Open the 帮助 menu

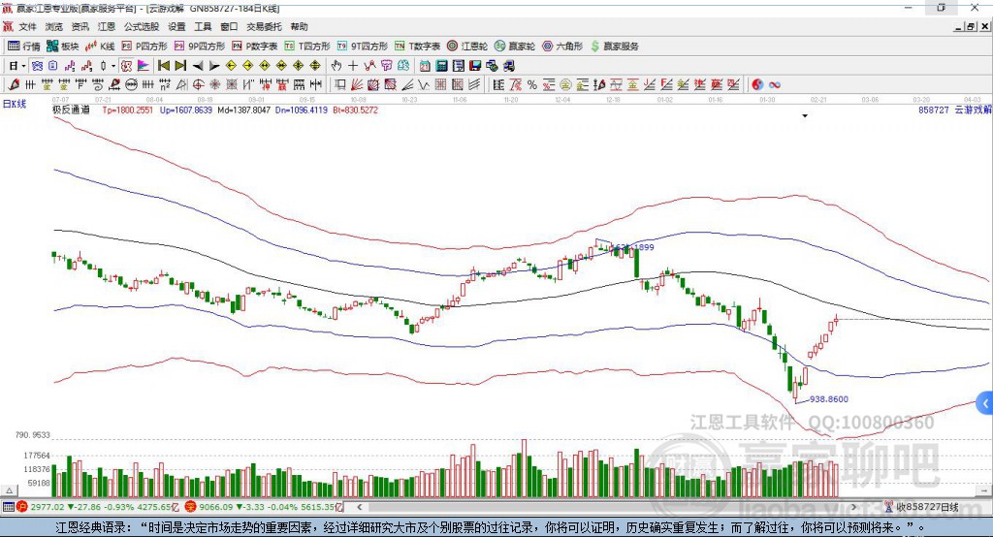click(299, 26)
